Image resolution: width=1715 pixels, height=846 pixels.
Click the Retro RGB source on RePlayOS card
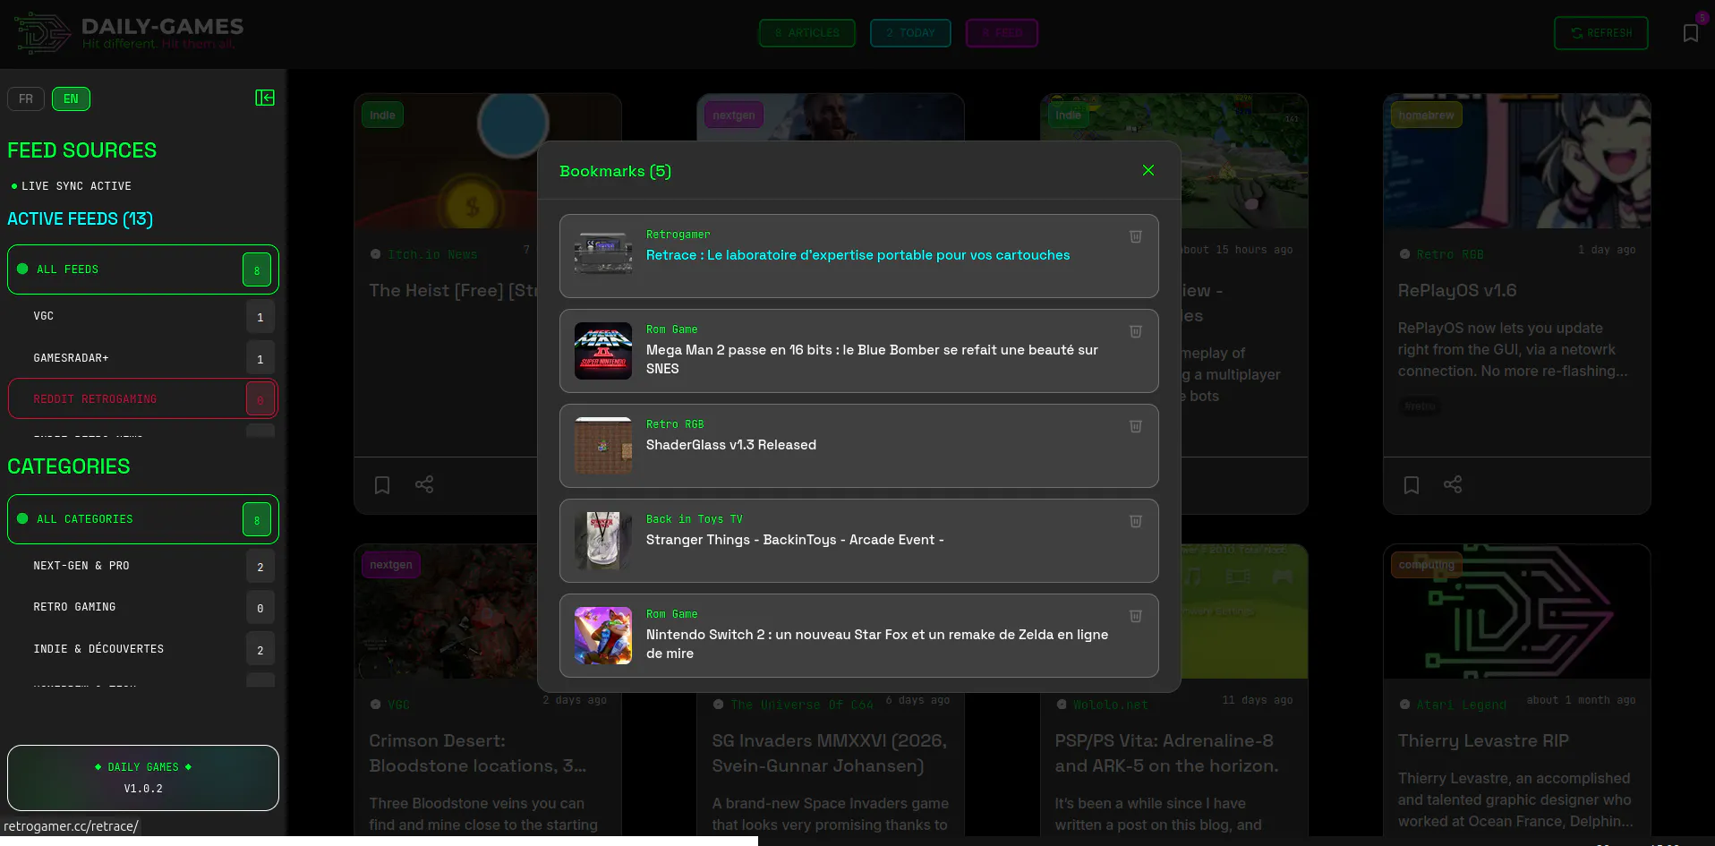(1450, 255)
